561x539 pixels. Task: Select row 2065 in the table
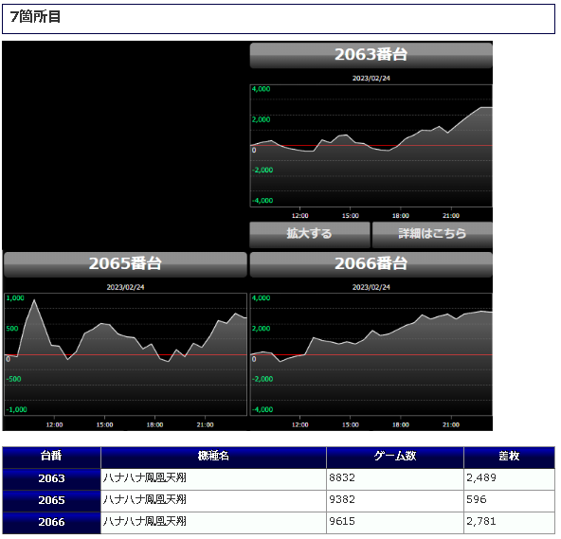(x=279, y=501)
